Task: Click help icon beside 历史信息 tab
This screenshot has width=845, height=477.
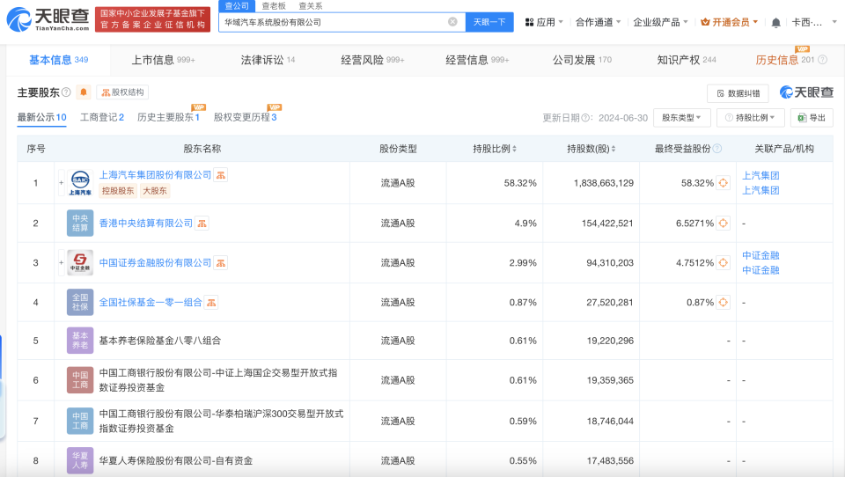Action: [x=822, y=60]
